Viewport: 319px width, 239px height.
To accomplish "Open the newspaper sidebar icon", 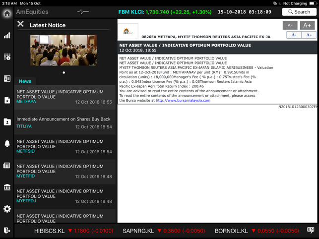I will [7, 78].
